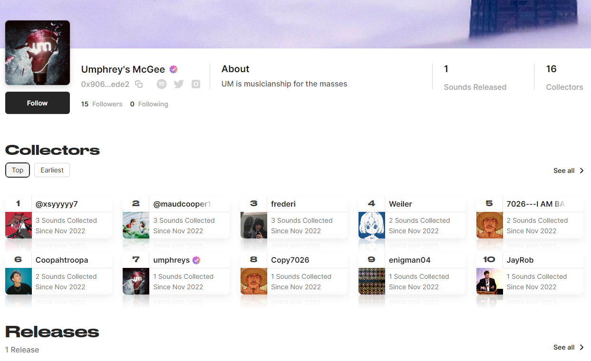The image size is (591, 361).
Task: Click 7026---I AM BA avatar thumbnail
Action: coord(490,225)
